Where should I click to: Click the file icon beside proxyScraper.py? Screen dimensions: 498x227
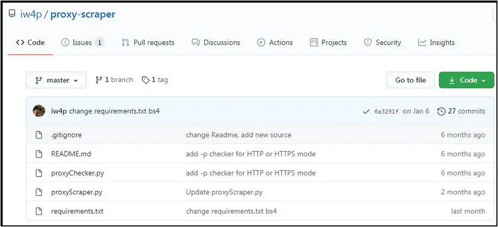(x=39, y=192)
